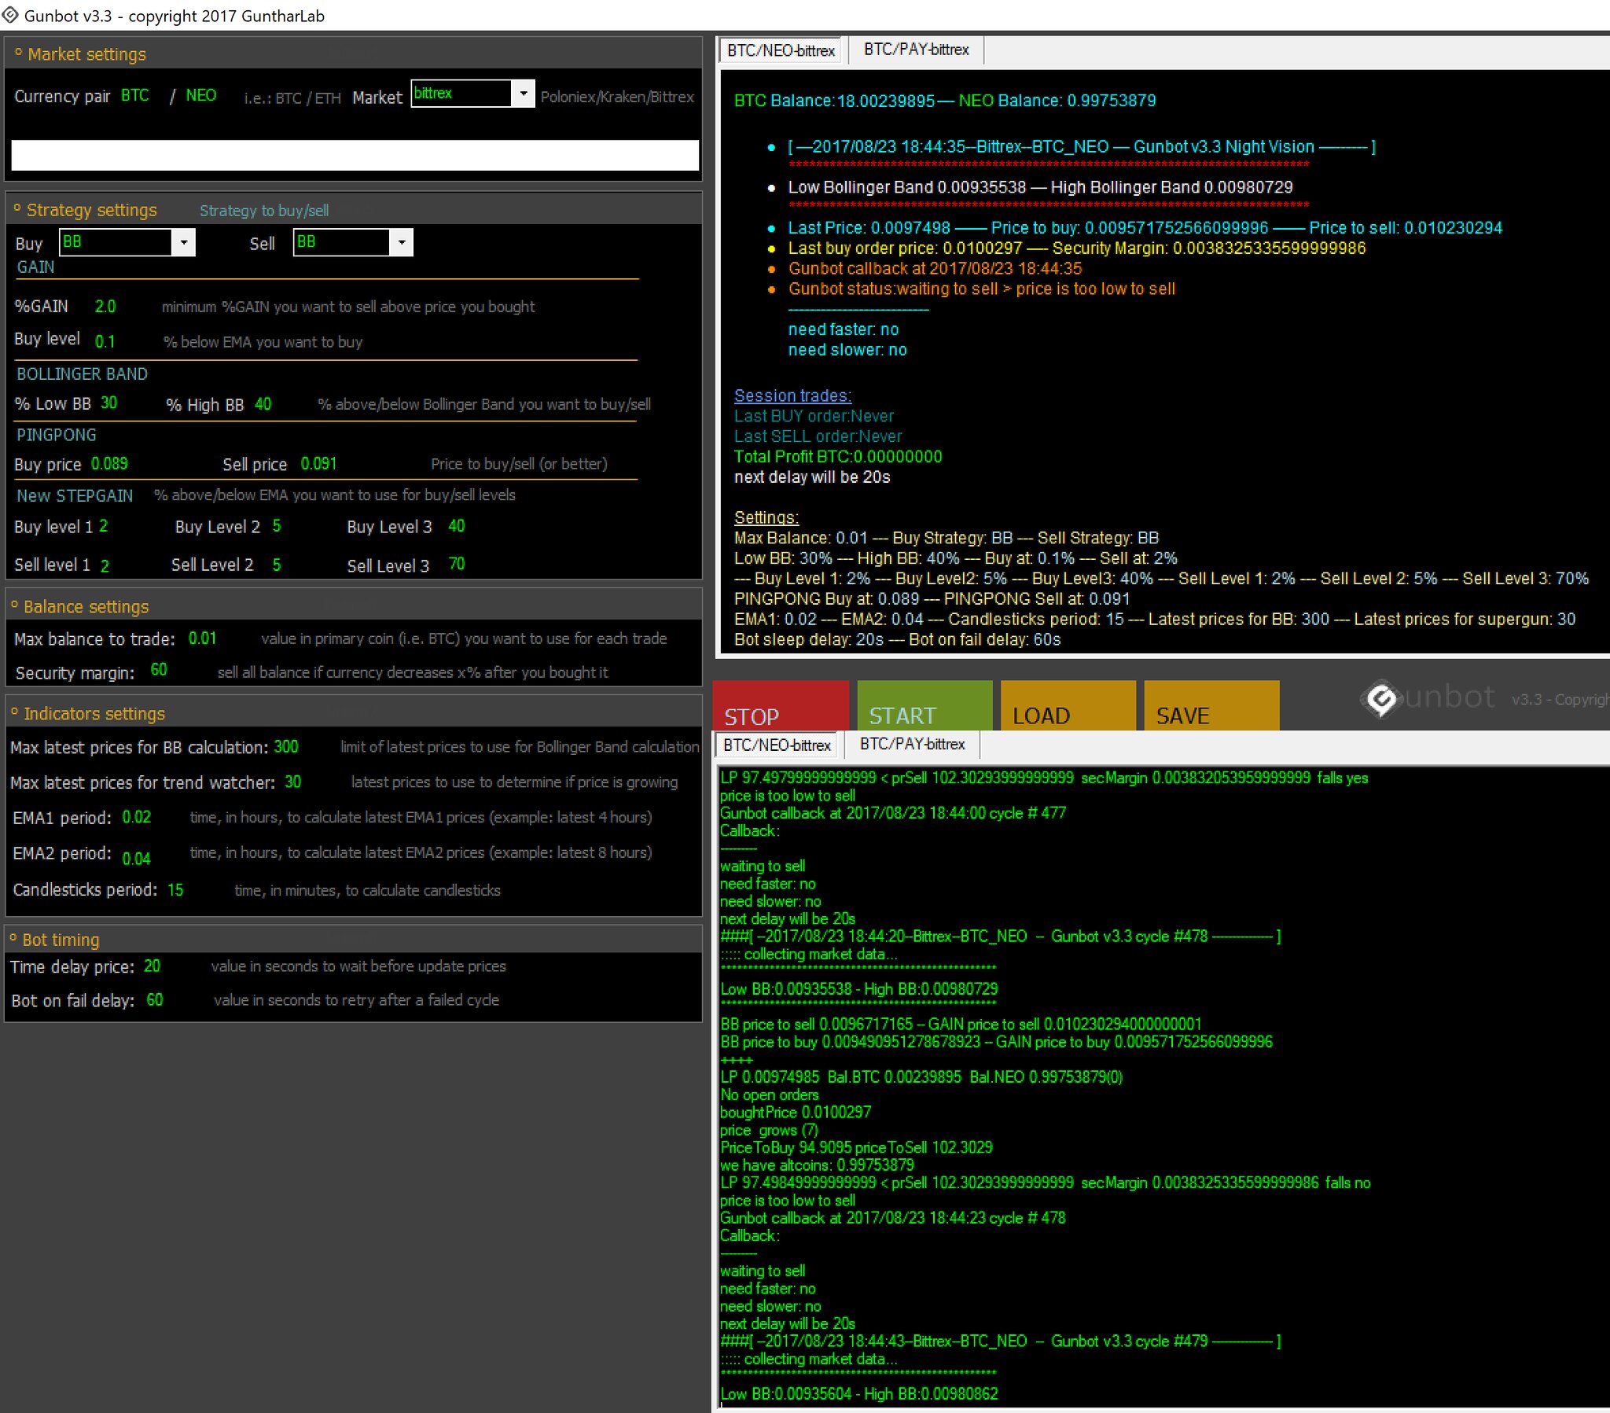Click 'Gunbot callback at 2017/08/23 18:44:00 cycle # 477'

click(x=892, y=813)
